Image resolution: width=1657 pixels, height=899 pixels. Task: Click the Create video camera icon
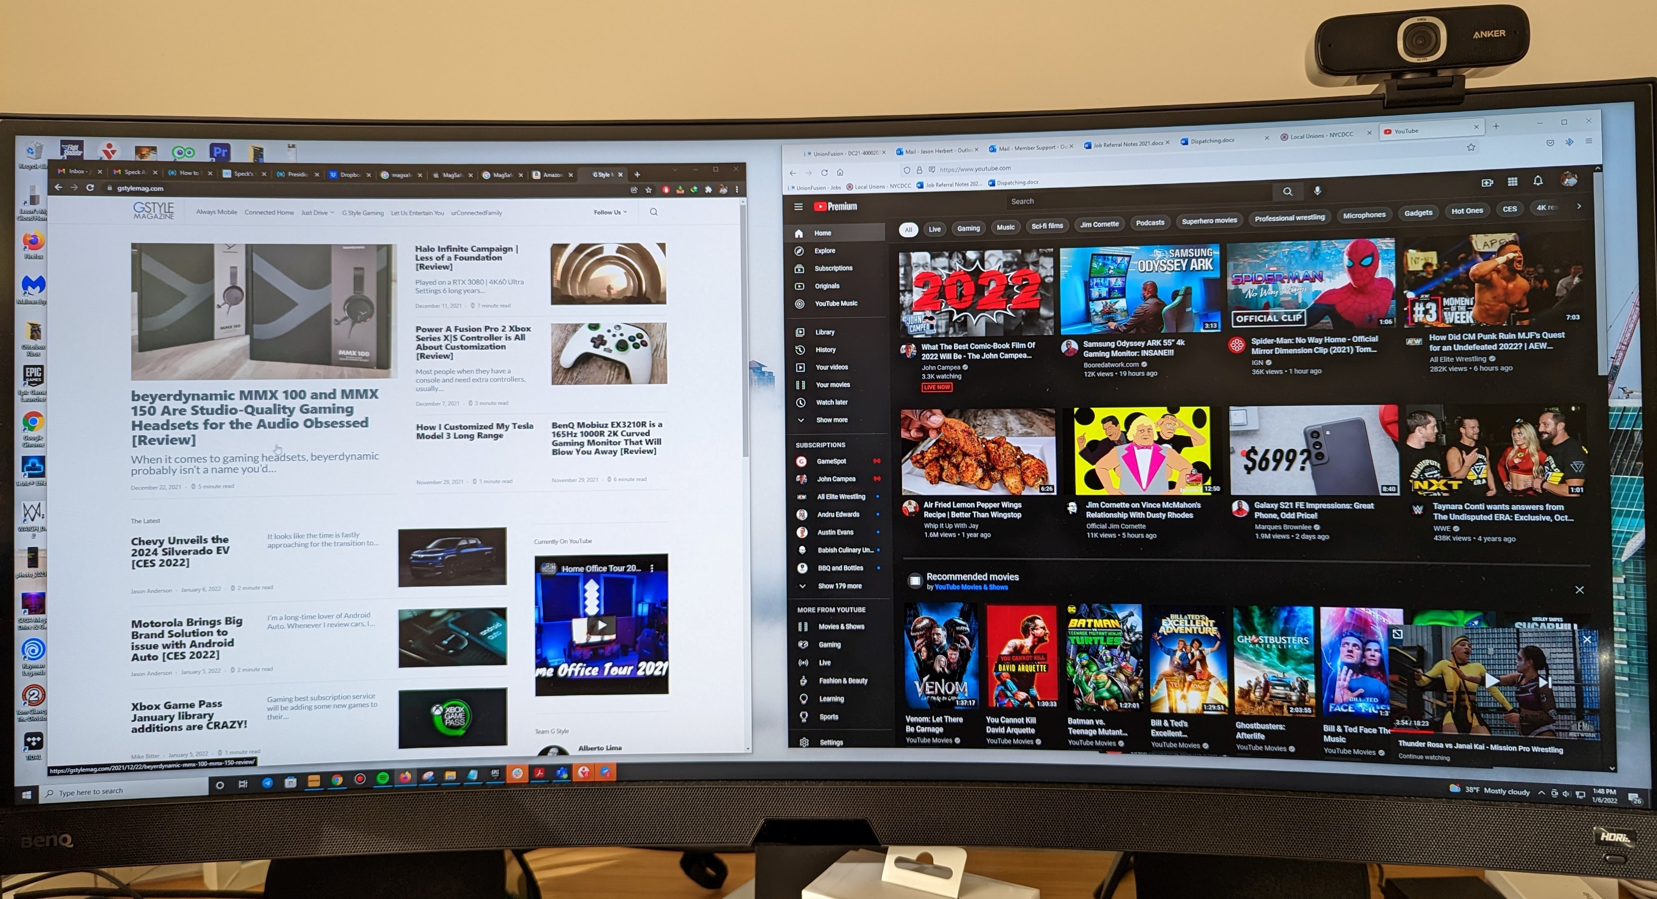point(1487,183)
